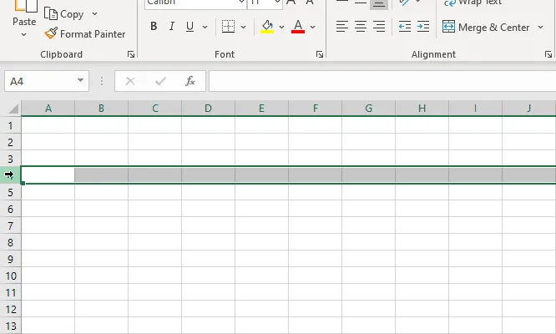Activate the Format Painter tool
The height and width of the screenshot is (334, 556).
[x=85, y=34]
